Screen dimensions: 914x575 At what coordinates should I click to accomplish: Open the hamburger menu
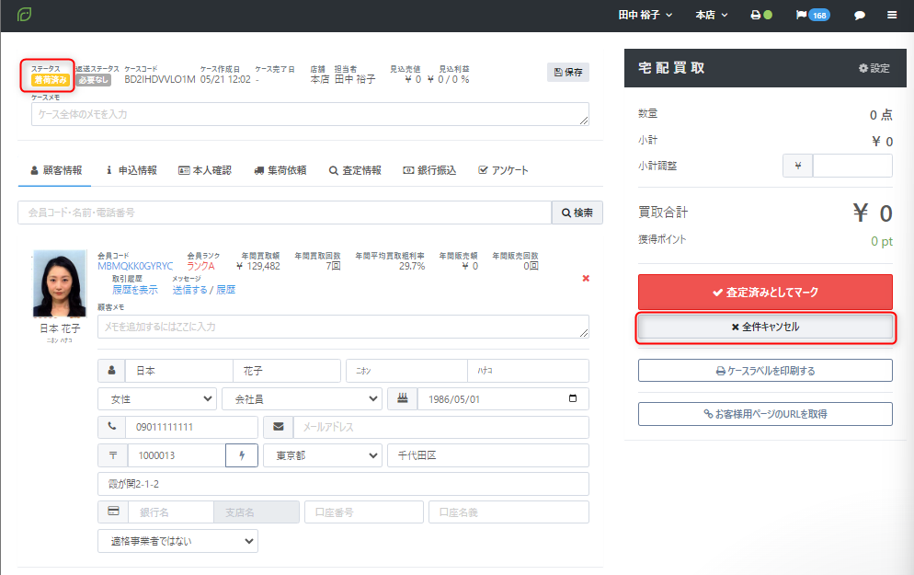pos(892,15)
